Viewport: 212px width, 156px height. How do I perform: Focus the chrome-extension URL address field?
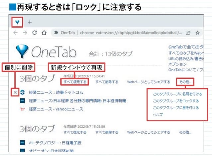(131, 33)
